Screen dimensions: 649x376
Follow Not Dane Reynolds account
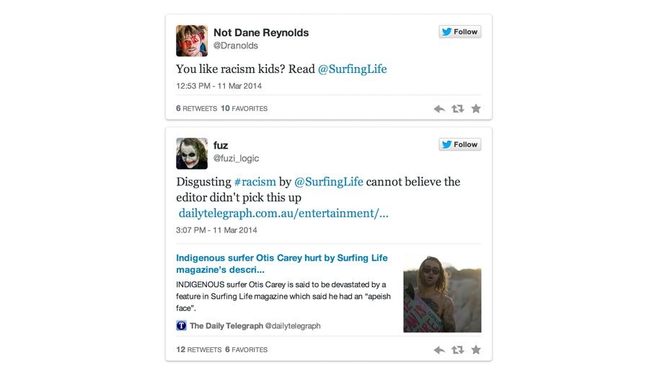459,32
